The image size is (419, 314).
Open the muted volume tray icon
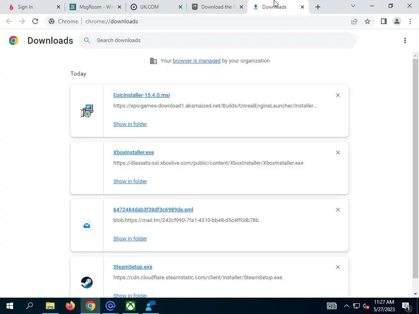coord(366,306)
